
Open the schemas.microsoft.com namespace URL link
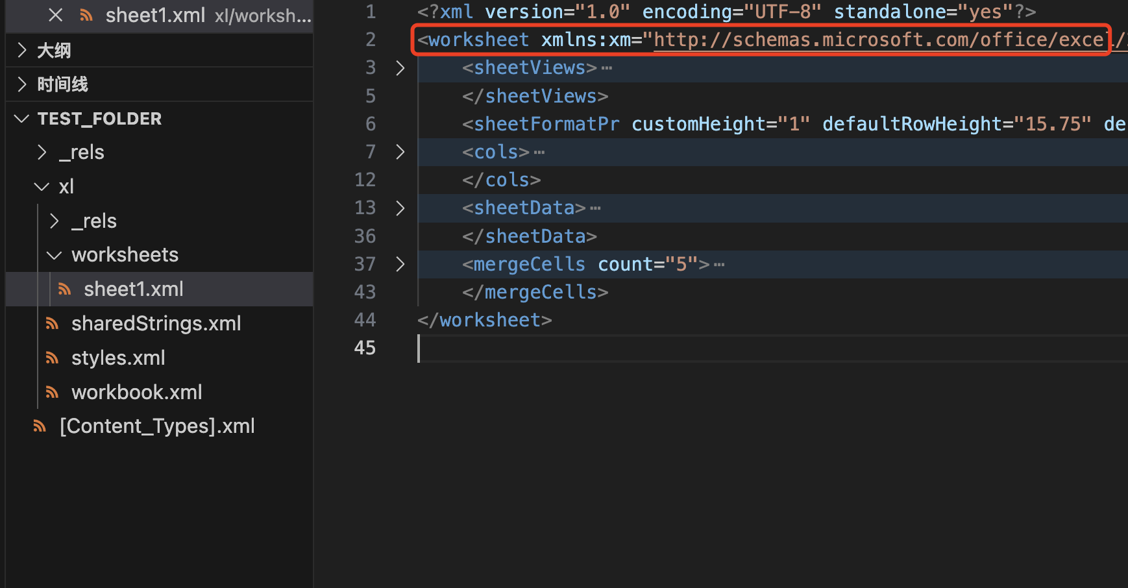click(890, 40)
